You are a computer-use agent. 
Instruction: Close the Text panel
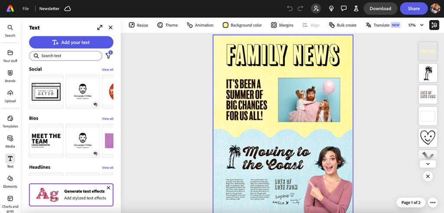click(x=111, y=27)
